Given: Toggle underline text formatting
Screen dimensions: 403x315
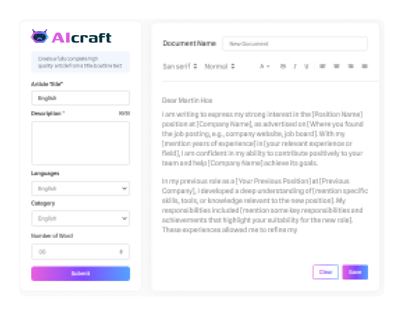Looking at the screenshot, I should (x=306, y=67).
